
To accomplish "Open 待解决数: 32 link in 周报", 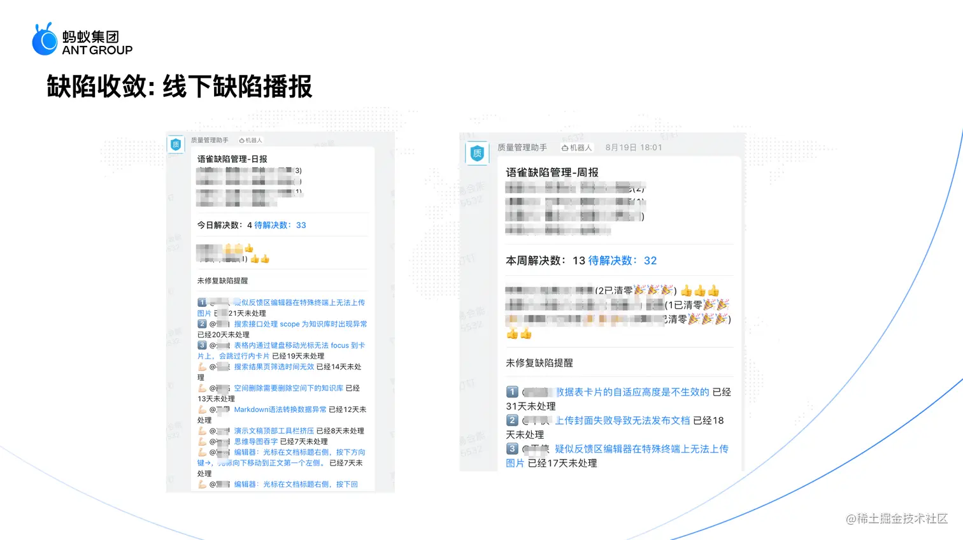I will point(622,260).
